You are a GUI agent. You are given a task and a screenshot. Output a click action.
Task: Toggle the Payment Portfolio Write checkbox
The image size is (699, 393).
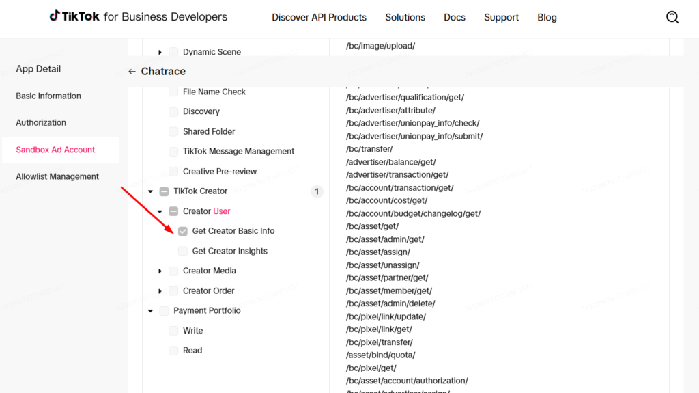(173, 331)
